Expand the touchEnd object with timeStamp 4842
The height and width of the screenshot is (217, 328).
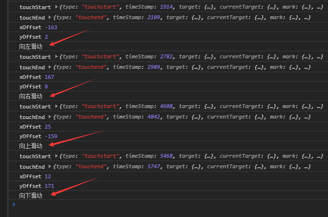pyautogui.click(x=50, y=117)
